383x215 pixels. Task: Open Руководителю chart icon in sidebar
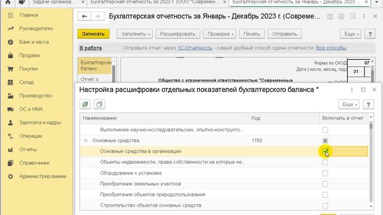coord(10,29)
